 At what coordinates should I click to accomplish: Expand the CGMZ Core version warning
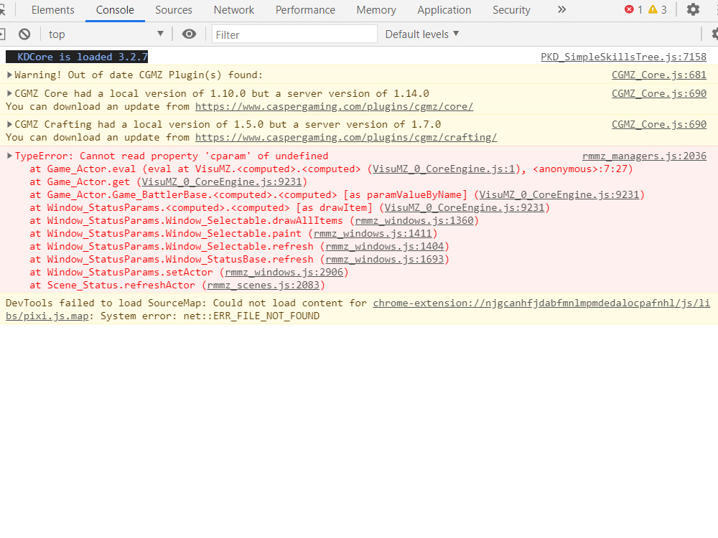tap(9, 93)
